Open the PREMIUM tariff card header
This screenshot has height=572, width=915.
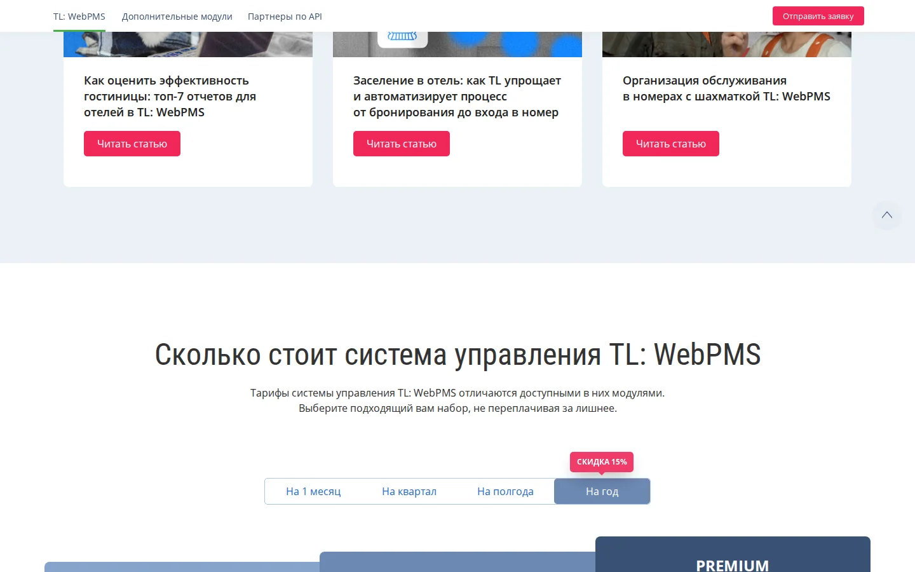[x=733, y=555]
